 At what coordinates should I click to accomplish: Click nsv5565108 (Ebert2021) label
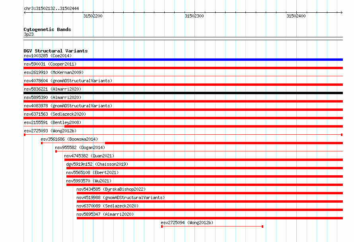[x=92, y=172]
